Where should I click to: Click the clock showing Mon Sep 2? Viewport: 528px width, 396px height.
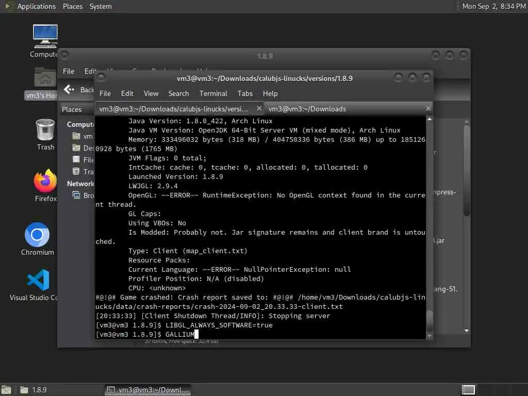(x=493, y=6)
